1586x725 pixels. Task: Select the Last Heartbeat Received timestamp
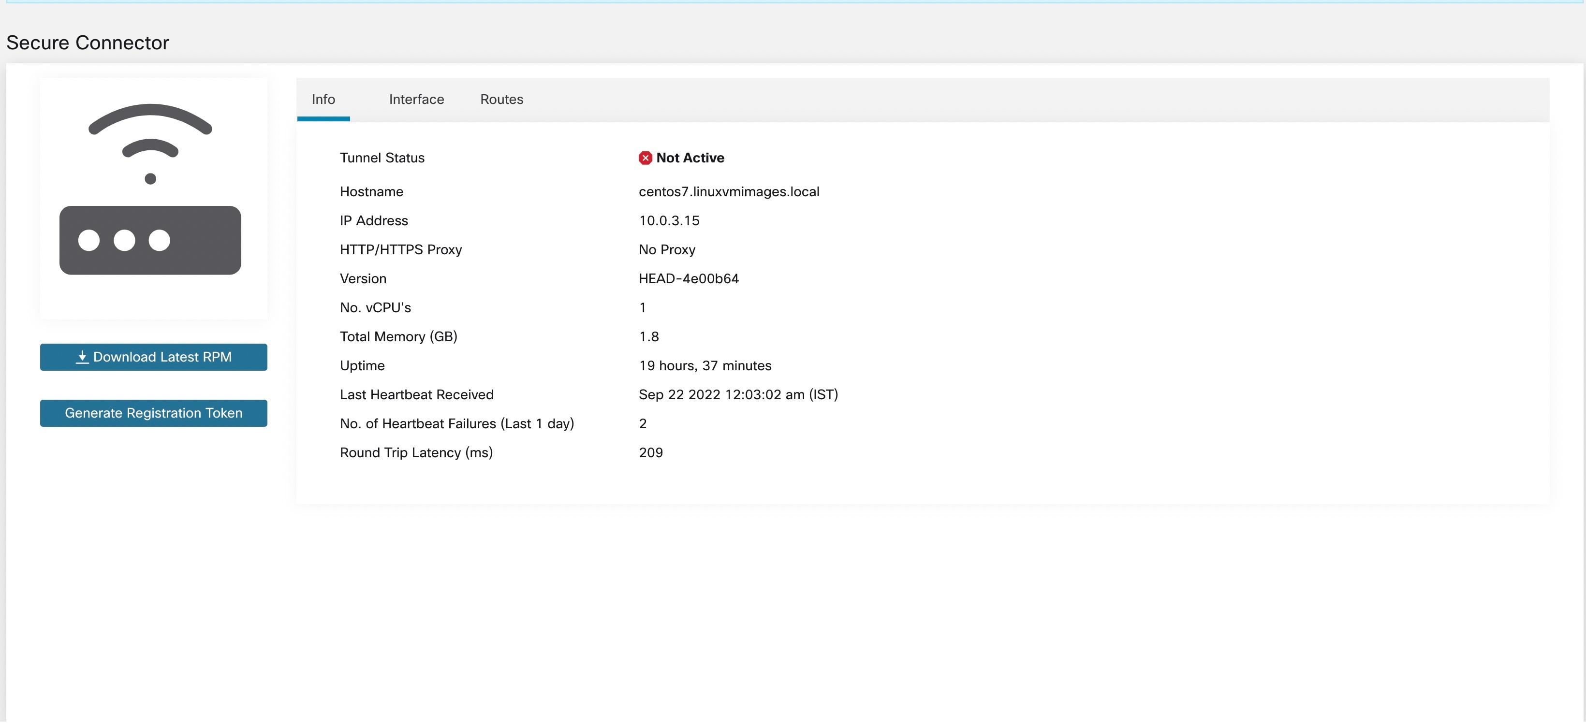(738, 394)
